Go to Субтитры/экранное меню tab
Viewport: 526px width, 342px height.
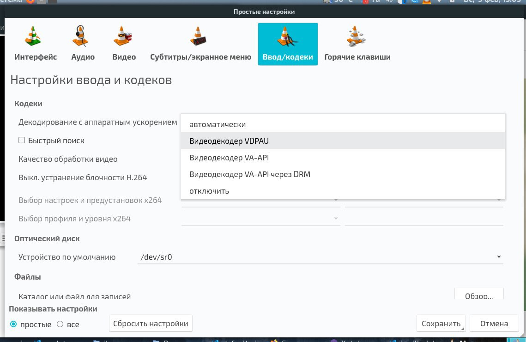coord(200,44)
